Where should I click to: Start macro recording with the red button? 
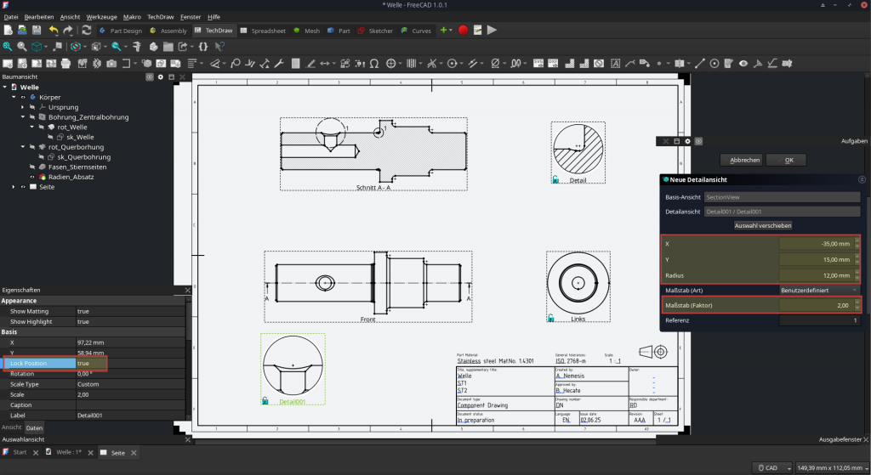coord(463,31)
